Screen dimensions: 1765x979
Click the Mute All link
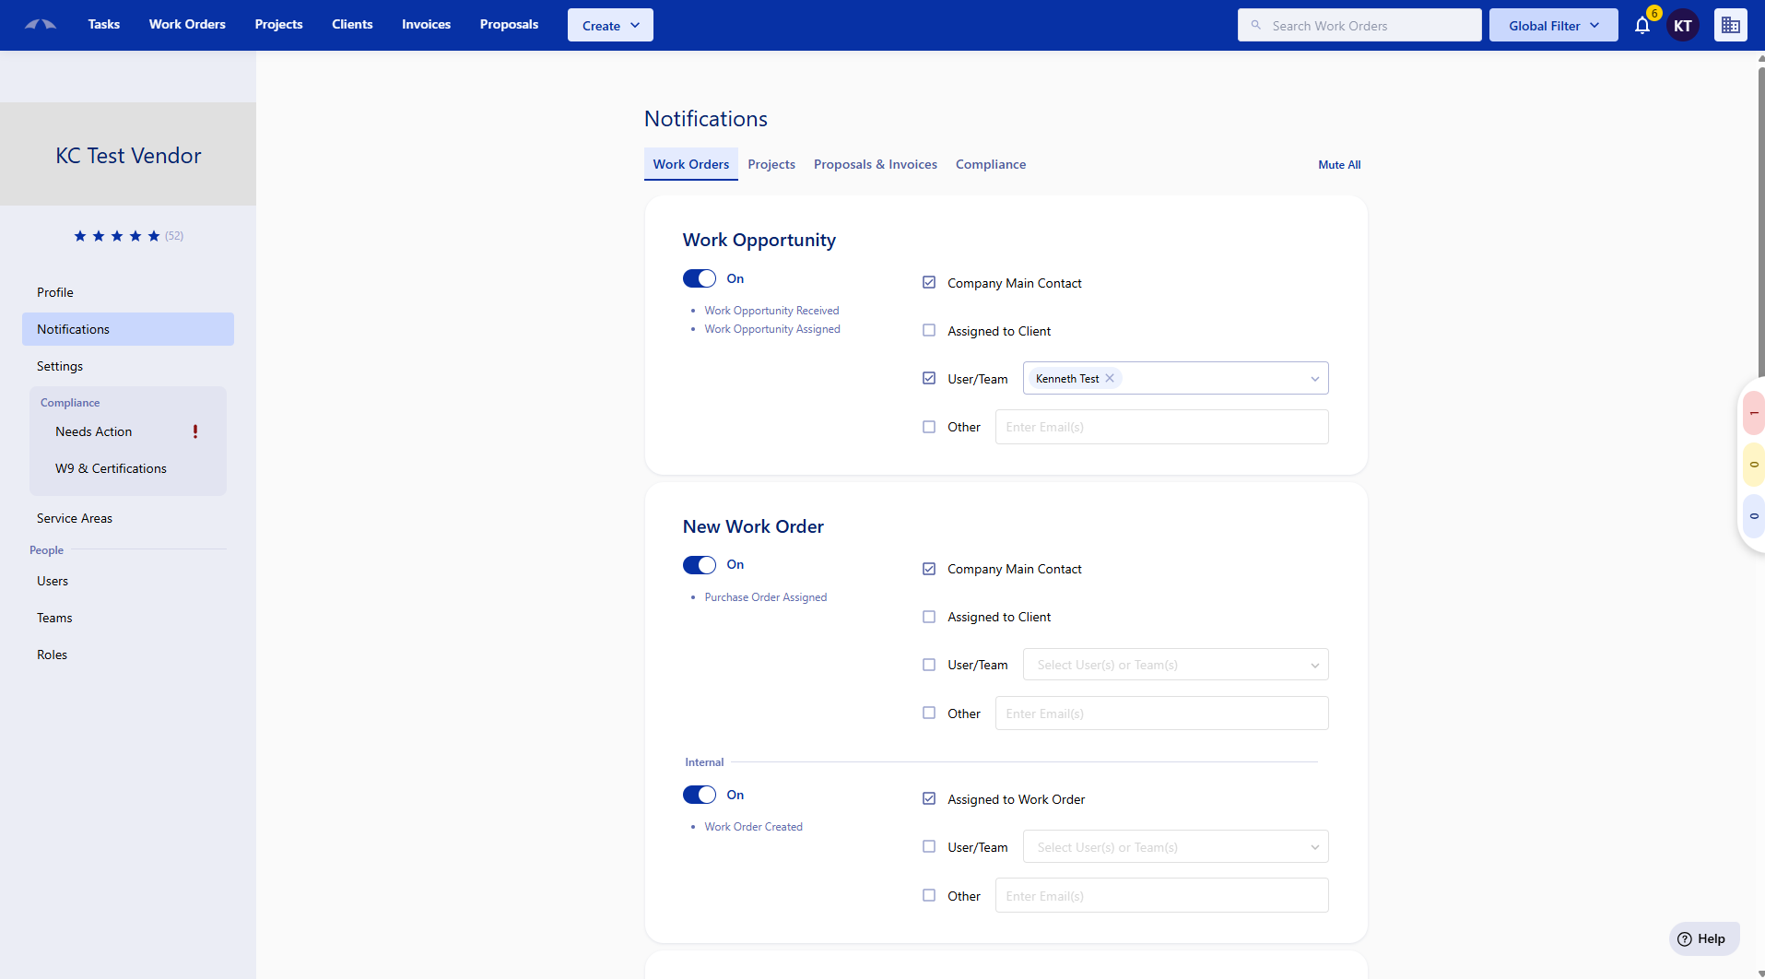pyautogui.click(x=1339, y=165)
